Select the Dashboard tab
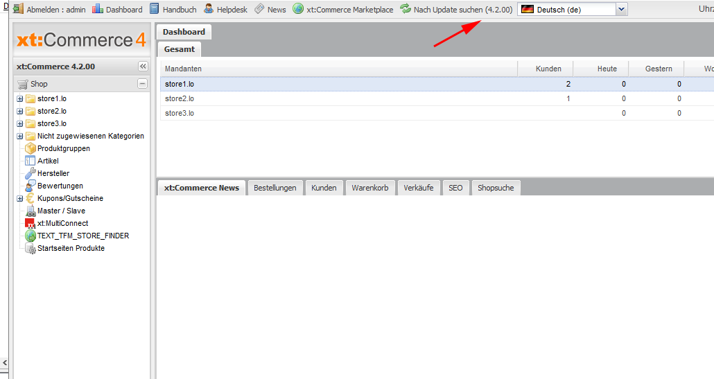Image resolution: width=714 pixels, height=379 pixels. coord(184,32)
